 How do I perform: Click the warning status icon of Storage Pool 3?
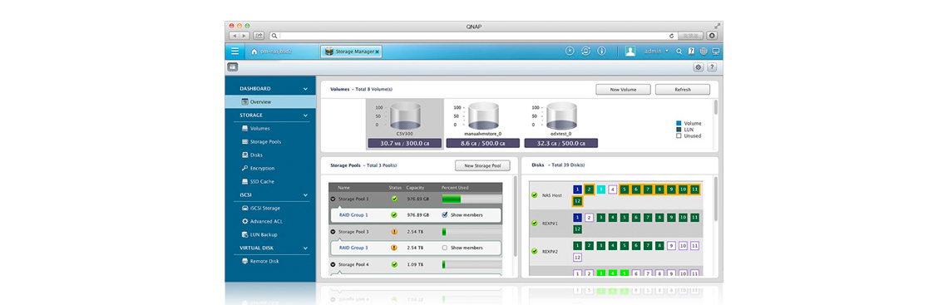pyautogui.click(x=394, y=231)
